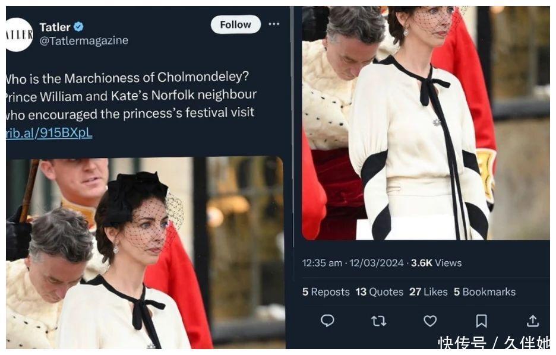
Task: Follow the Tatler account
Action: (235, 24)
